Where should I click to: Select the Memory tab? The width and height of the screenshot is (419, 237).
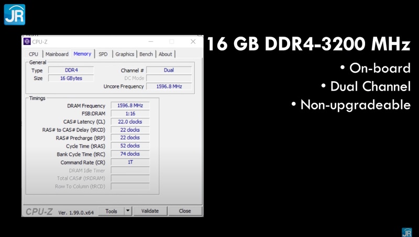coord(82,53)
